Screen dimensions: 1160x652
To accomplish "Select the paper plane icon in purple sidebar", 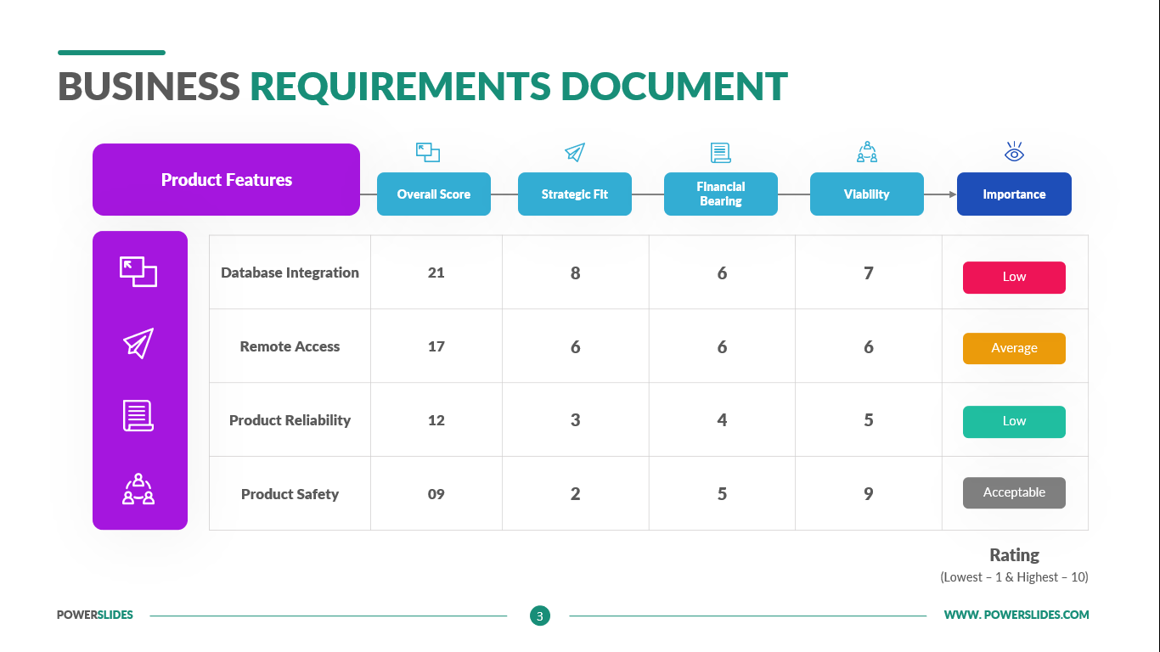I will pos(138,344).
